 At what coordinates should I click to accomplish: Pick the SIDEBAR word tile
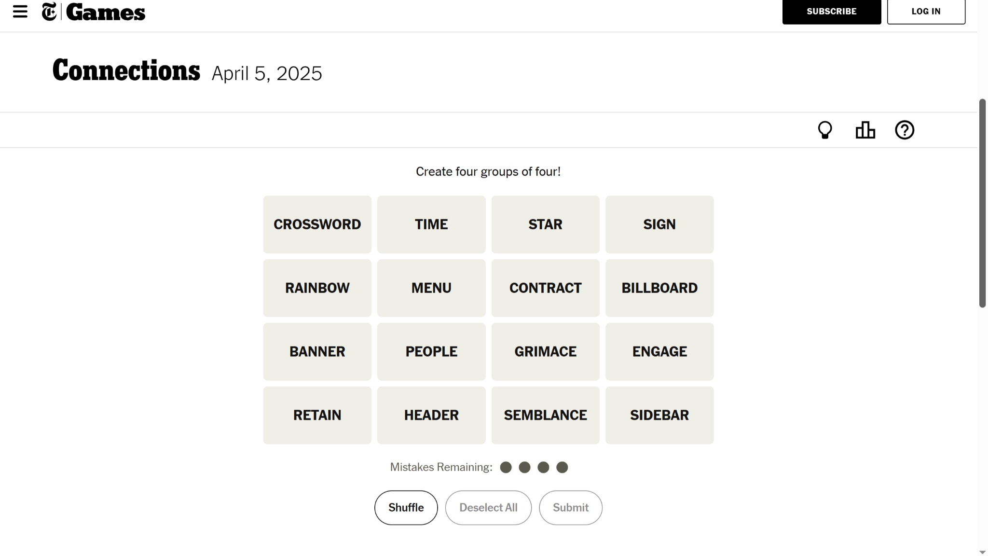(659, 416)
